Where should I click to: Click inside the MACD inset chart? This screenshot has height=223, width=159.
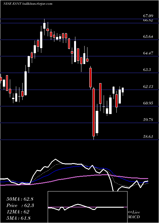click(87, 207)
